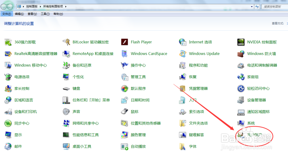The height and width of the screenshot is (157, 288).
Task: Open the 工具(T) menu
Action: [45, 14]
